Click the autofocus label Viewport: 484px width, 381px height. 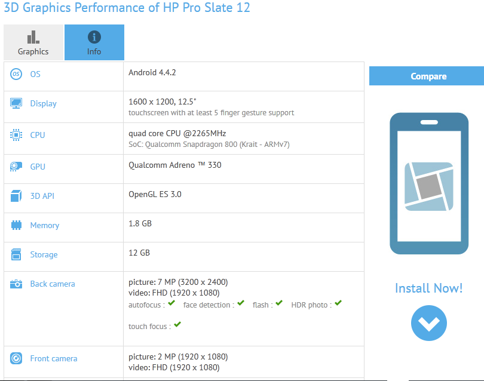pyautogui.click(x=146, y=305)
